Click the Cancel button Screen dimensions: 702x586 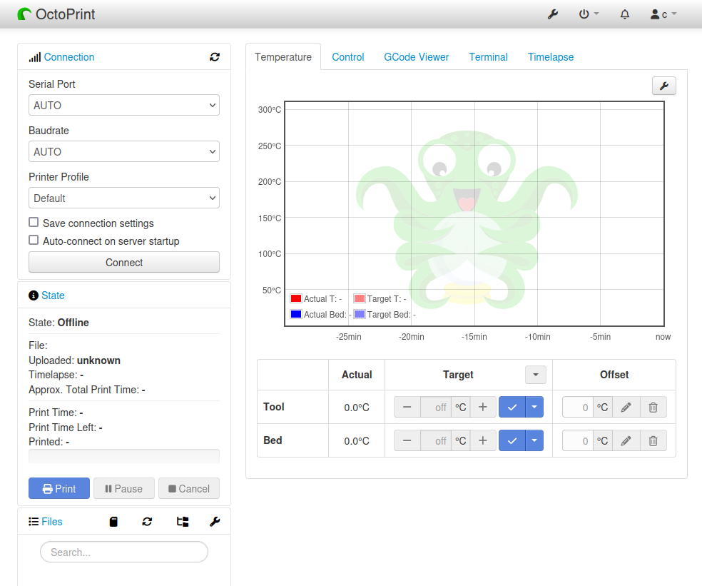189,488
